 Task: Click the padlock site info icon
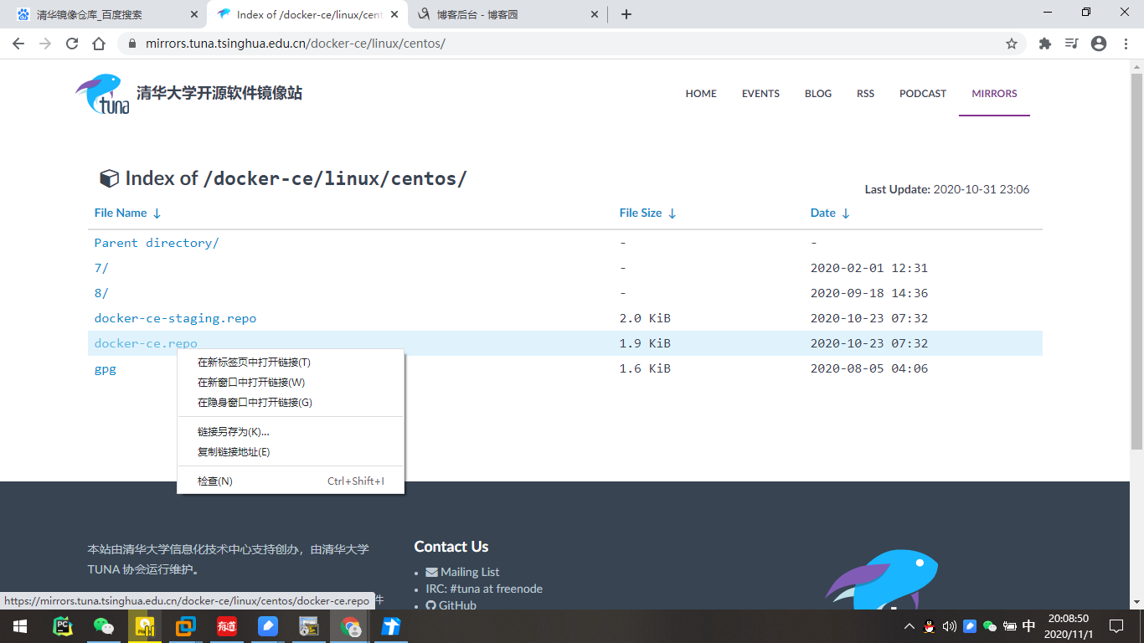(132, 44)
